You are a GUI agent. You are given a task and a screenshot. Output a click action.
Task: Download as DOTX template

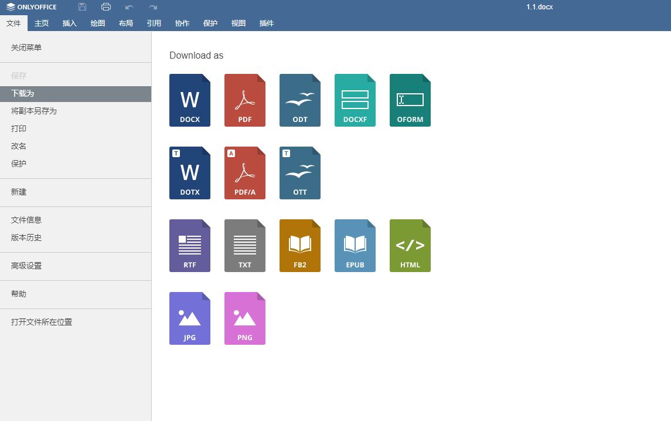(x=189, y=172)
